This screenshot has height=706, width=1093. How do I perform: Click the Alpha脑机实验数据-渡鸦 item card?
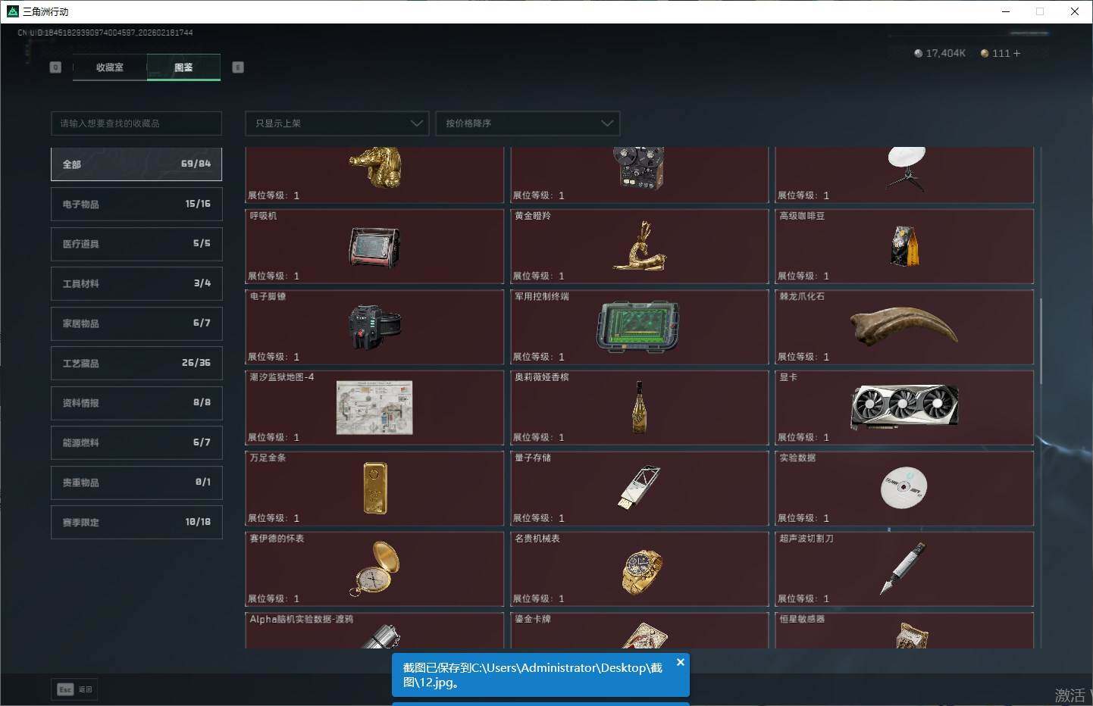pyautogui.click(x=374, y=630)
